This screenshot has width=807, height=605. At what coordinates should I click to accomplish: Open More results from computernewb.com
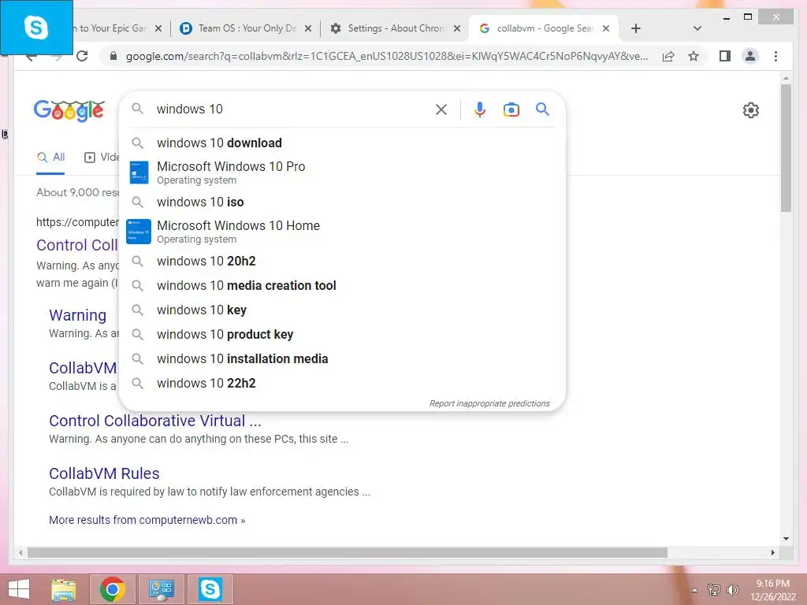click(x=147, y=520)
